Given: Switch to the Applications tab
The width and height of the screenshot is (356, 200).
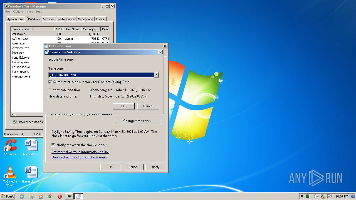Looking at the screenshot, I should coord(15,19).
